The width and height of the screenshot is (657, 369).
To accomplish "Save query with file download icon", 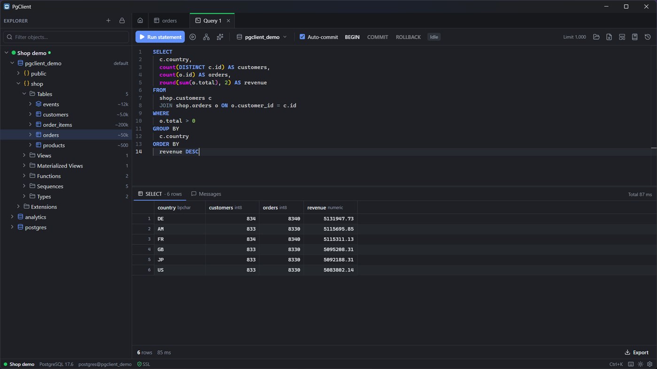I will pyautogui.click(x=609, y=37).
